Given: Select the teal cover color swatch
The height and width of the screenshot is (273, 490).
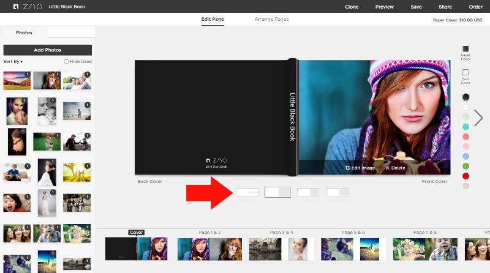Looking at the screenshot, I should pyautogui.click(x=466, y=127).
